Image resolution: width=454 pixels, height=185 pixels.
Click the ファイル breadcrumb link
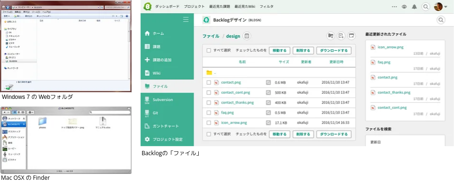pos(211,36)
